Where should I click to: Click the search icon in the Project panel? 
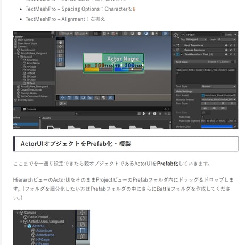(77, 113)
